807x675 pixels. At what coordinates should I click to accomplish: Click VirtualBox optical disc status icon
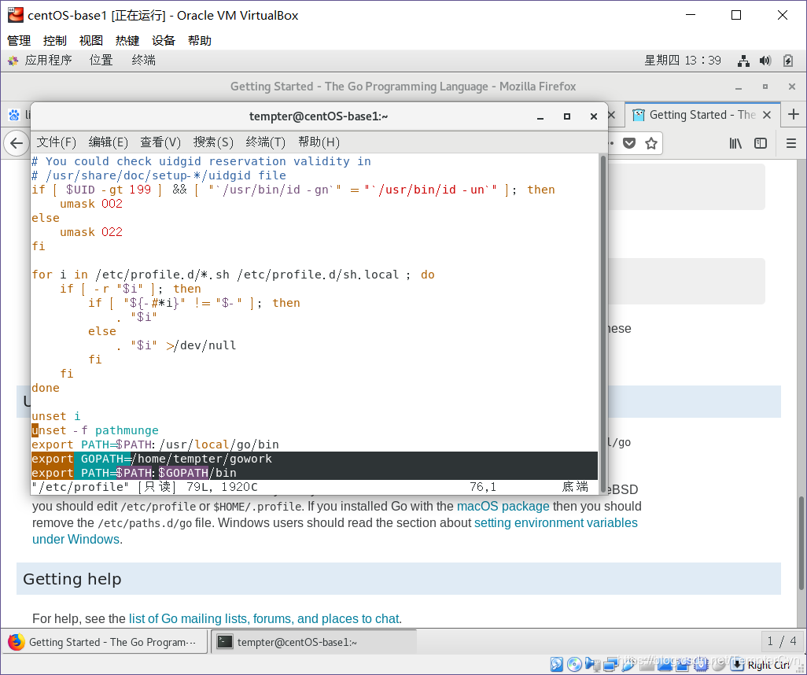[574, 664]
